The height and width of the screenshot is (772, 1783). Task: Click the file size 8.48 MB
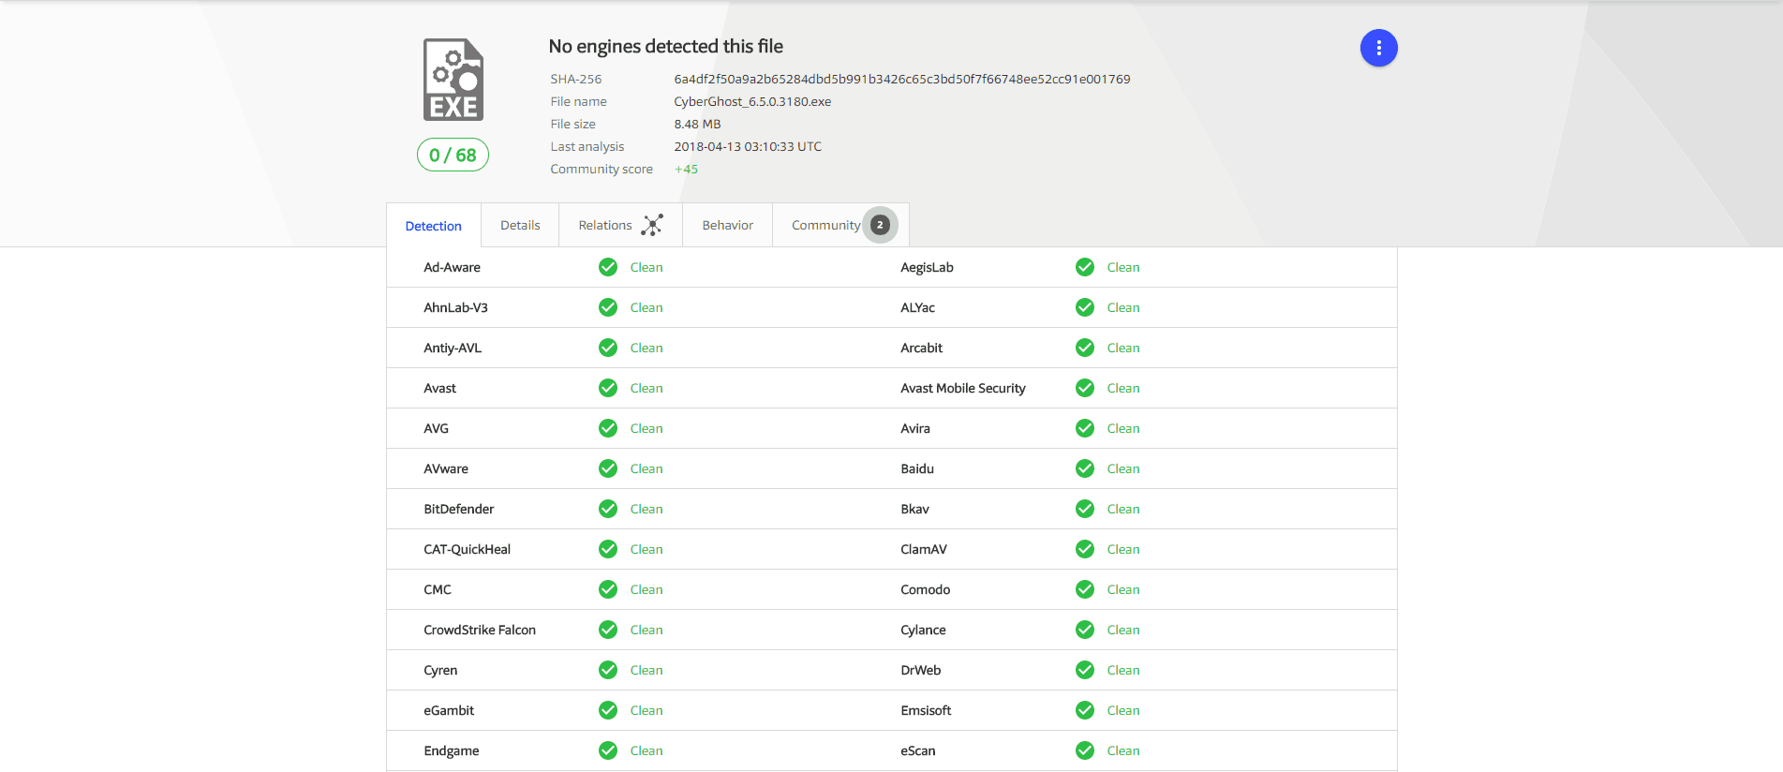tap(697, 124)
